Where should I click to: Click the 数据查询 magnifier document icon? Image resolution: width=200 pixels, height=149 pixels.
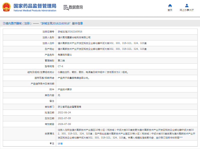(x=66, y=7)
